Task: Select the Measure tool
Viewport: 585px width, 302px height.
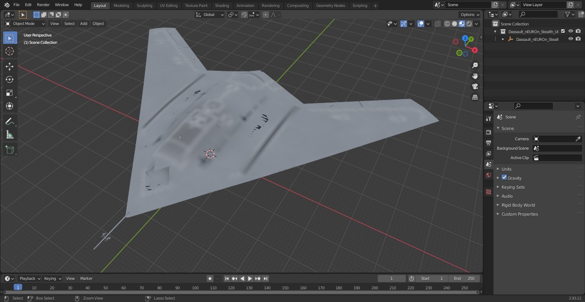Action: [x=10, y=135]
